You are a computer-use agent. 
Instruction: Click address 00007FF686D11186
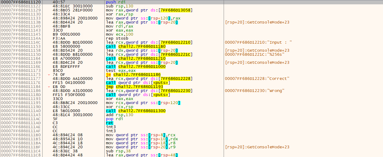pyautogui.click(x=21, y=91)
